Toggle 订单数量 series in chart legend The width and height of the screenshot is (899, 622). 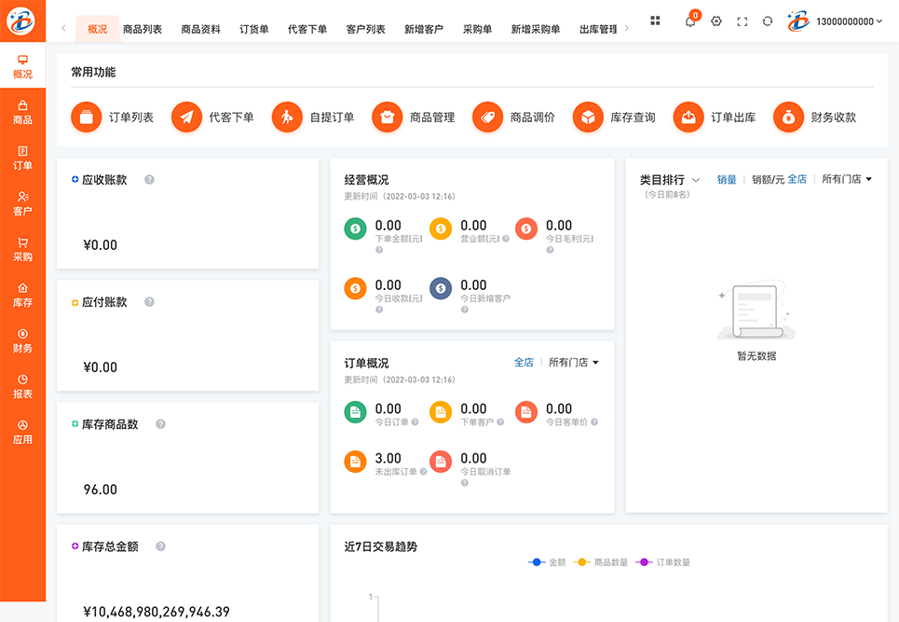[663, 562]
